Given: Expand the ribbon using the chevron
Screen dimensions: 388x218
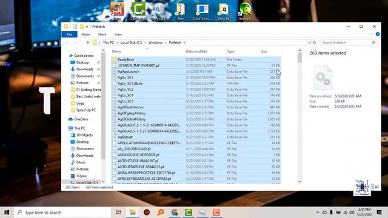Looking at the screenshot, I should point(372,34).
